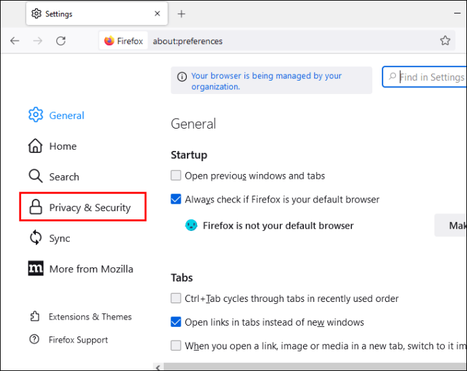467x371 pixels.
Task: Click the Firefox Support question mark icon
Action: tap(35, 339)
